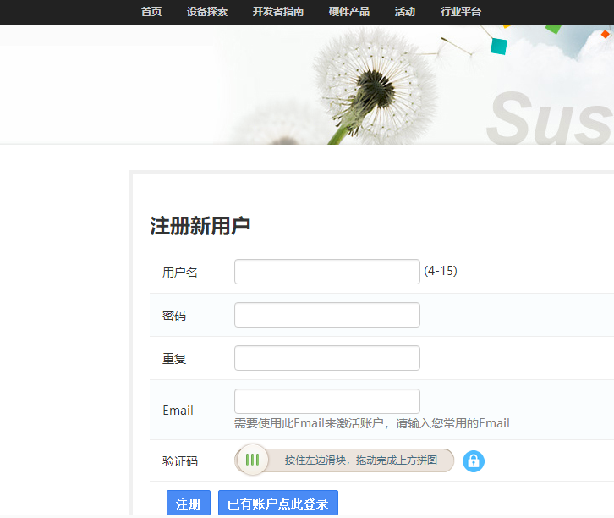
Task: Click the 注册新用户 heading
Action: tap(200, 226)
